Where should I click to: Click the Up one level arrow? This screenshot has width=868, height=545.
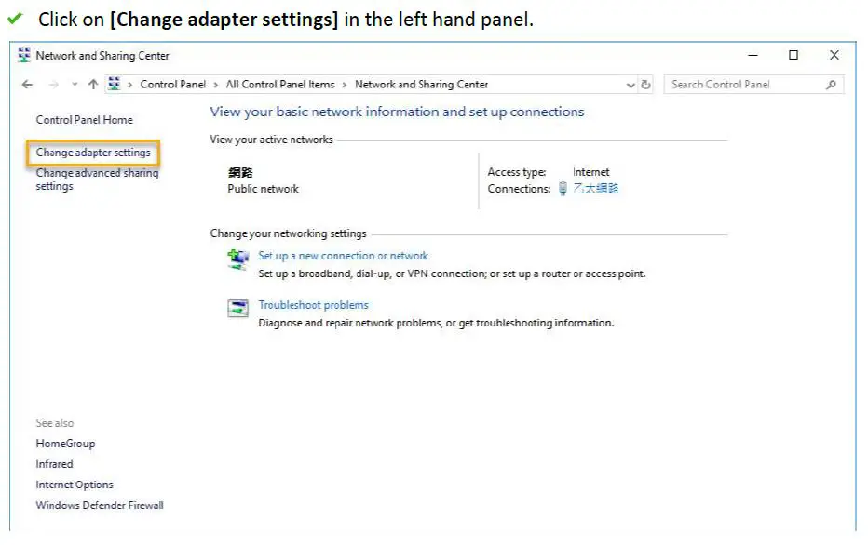click(x=92, y=85)
